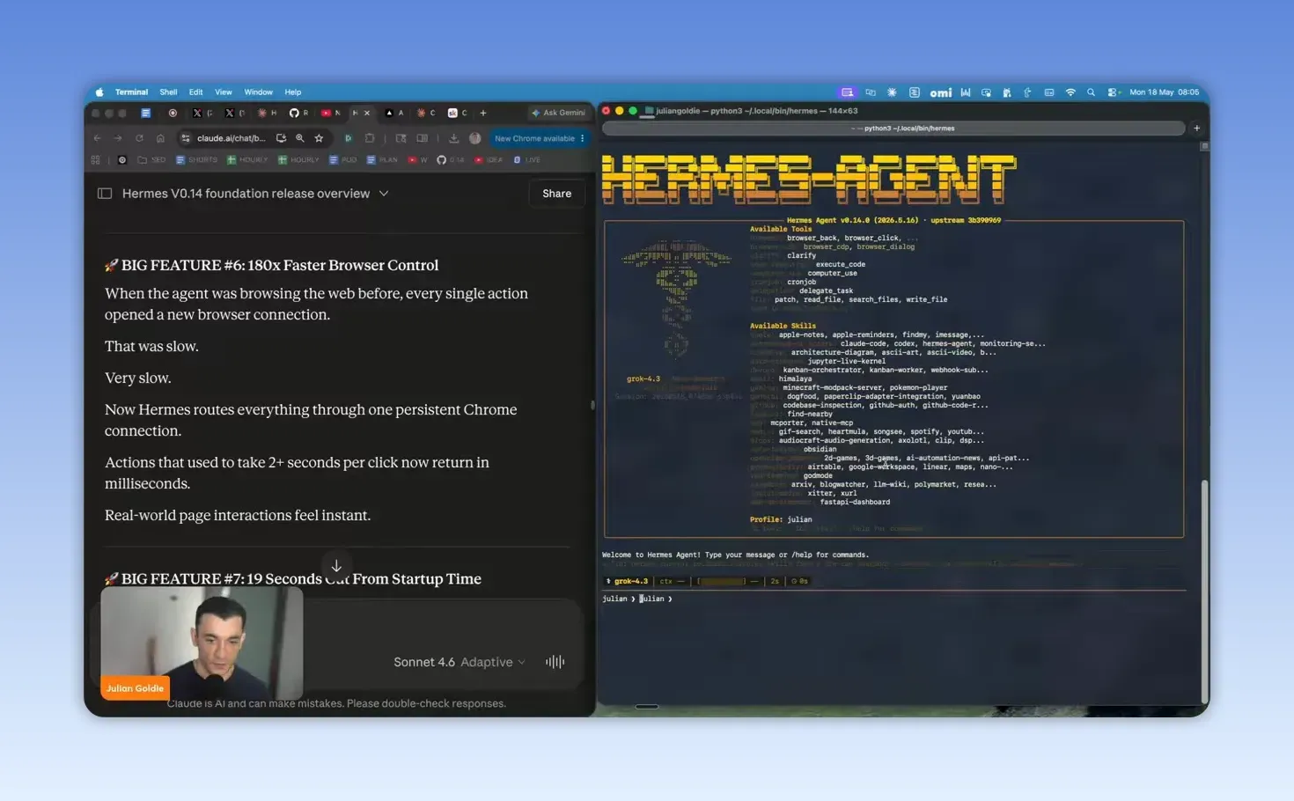The width and height of the screenshot is (1294, 801).
Task: Toggle the Claude sidebar panel icon
Action: [105, 194]
